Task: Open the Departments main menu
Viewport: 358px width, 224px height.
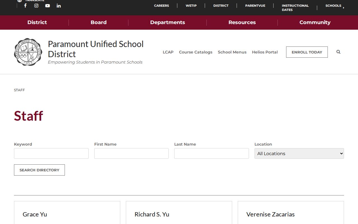Action: (168, 22)
